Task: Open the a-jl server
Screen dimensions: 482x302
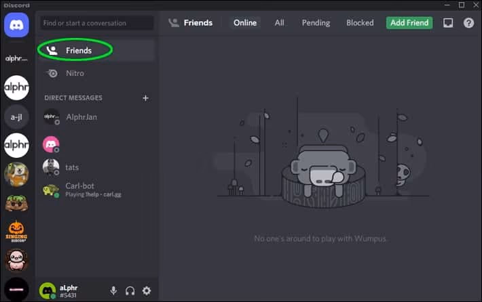Action: pos(16,117)
